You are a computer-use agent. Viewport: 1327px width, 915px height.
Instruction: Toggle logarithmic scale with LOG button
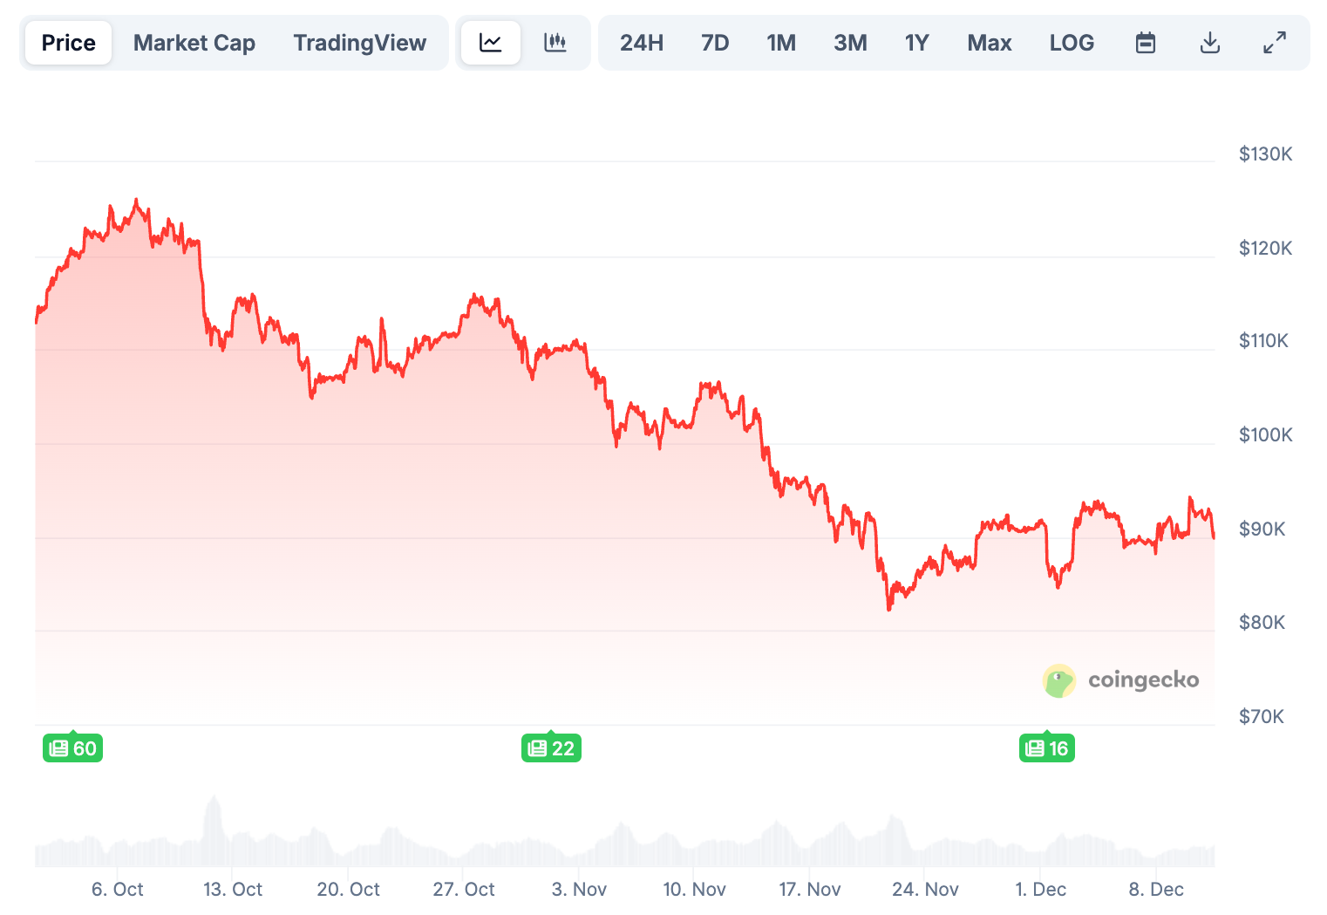pyautogui.click(x=1072, y=42)
